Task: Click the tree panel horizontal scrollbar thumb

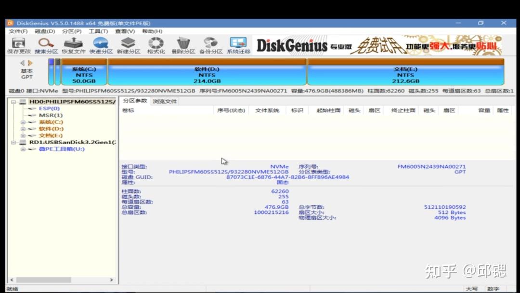Action: (x=43, y=280)
